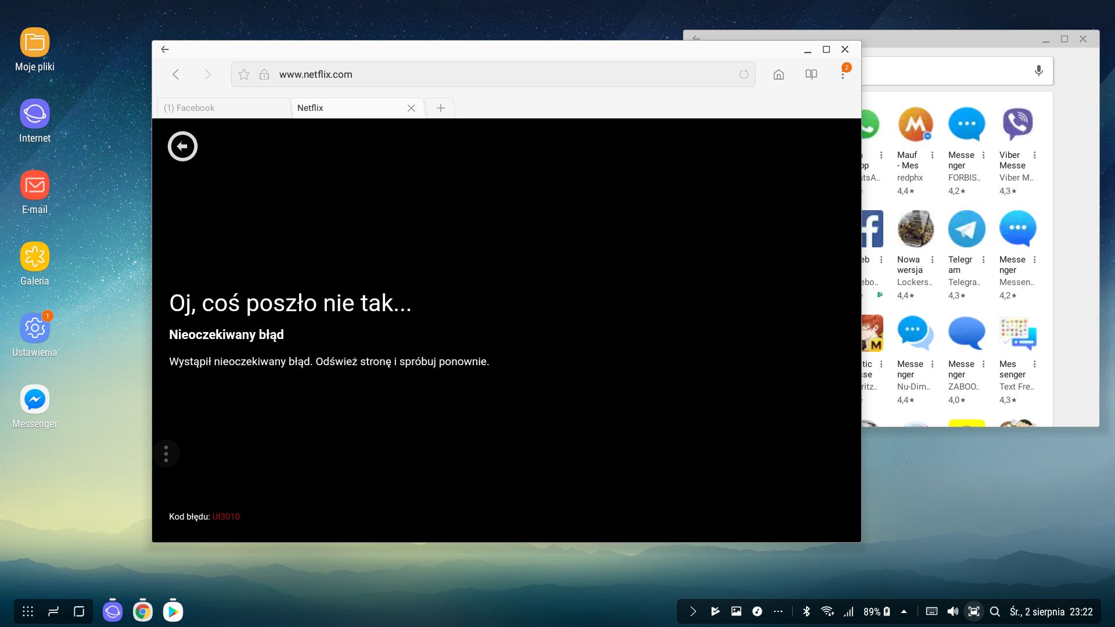Click error code UI3010
1115x627 pixels.
[226, 517]
